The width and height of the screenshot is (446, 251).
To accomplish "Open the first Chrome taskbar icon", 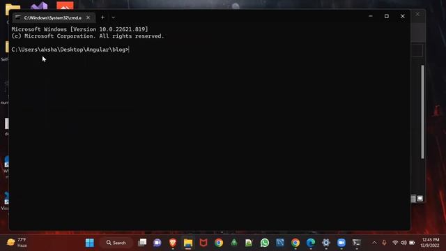I will tap(219, 243).
